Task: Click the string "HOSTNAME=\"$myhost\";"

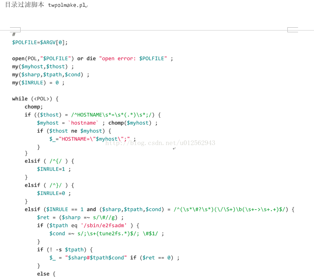Action: [x=94, y=139]
